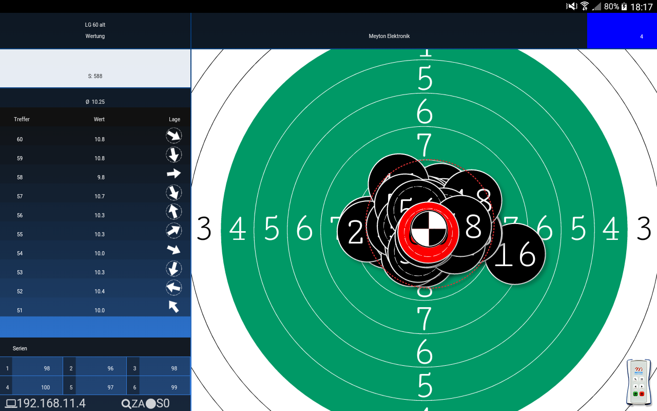
Task: Click the blue lane number 4 box
Action: [x=622, y=31]
